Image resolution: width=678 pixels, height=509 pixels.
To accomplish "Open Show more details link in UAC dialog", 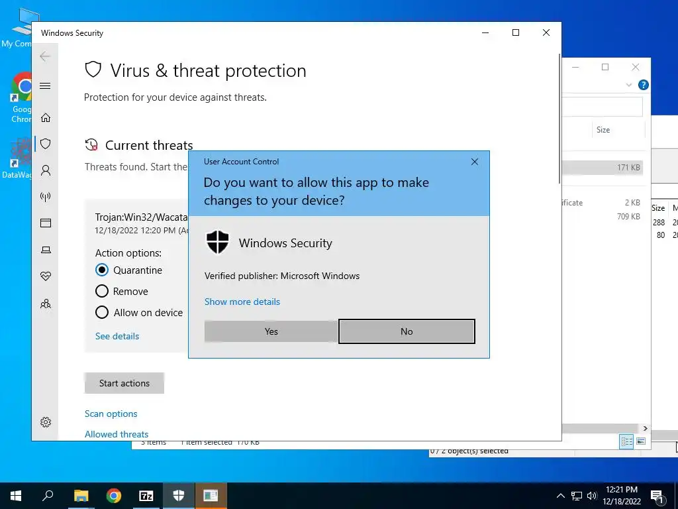I will pos(242,302).
